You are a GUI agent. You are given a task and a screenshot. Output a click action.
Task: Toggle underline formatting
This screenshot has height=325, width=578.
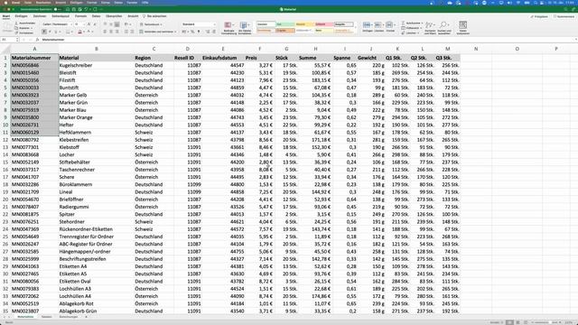[x=55, y=32]
